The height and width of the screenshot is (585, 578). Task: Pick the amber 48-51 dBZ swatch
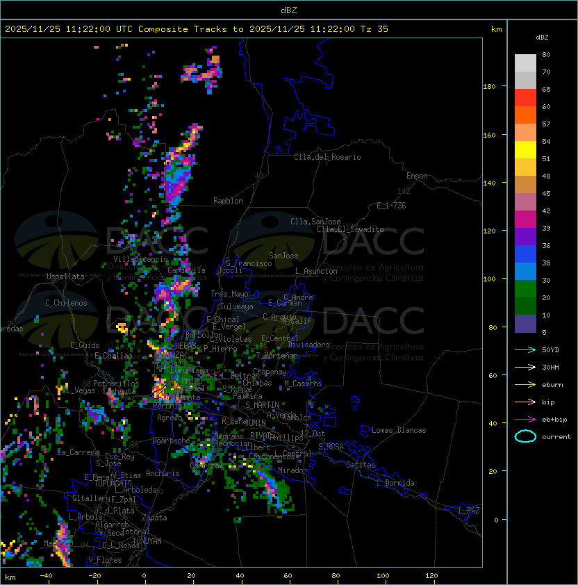[x=525, y=167]
